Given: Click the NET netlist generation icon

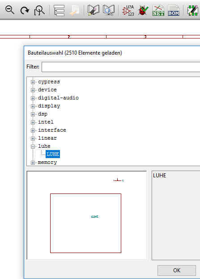Looking at the screenshot, I should (x=158, y=10).
